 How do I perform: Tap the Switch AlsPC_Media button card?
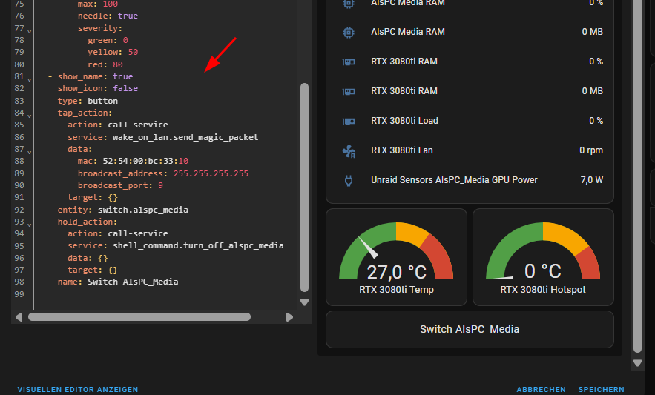470,330
